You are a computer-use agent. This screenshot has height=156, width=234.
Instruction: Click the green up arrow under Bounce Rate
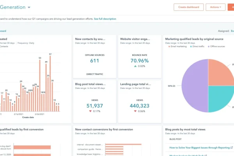coord(135,66)
